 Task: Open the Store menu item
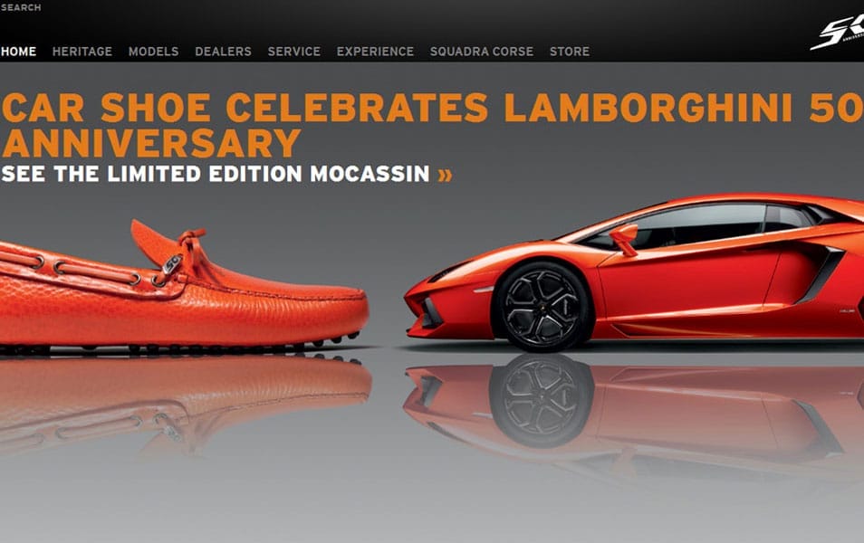569,52
